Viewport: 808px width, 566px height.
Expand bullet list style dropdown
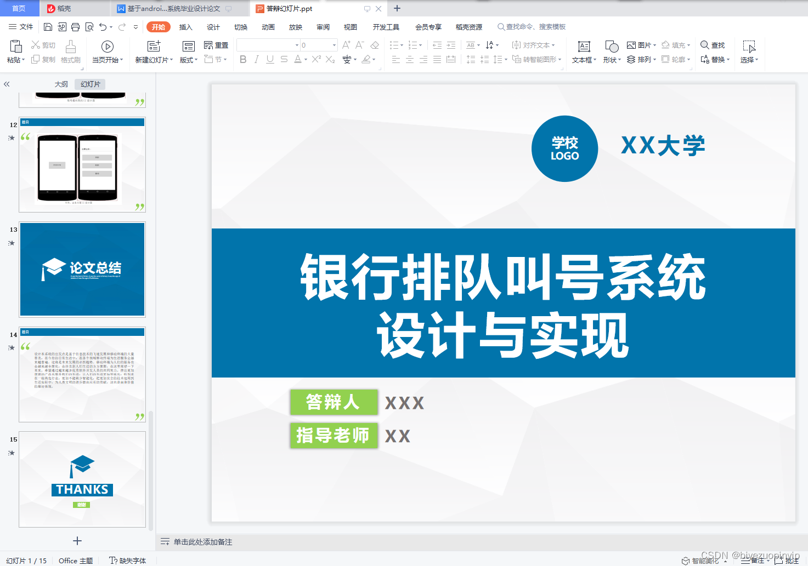pyautogui.click(x=402, y=45)
